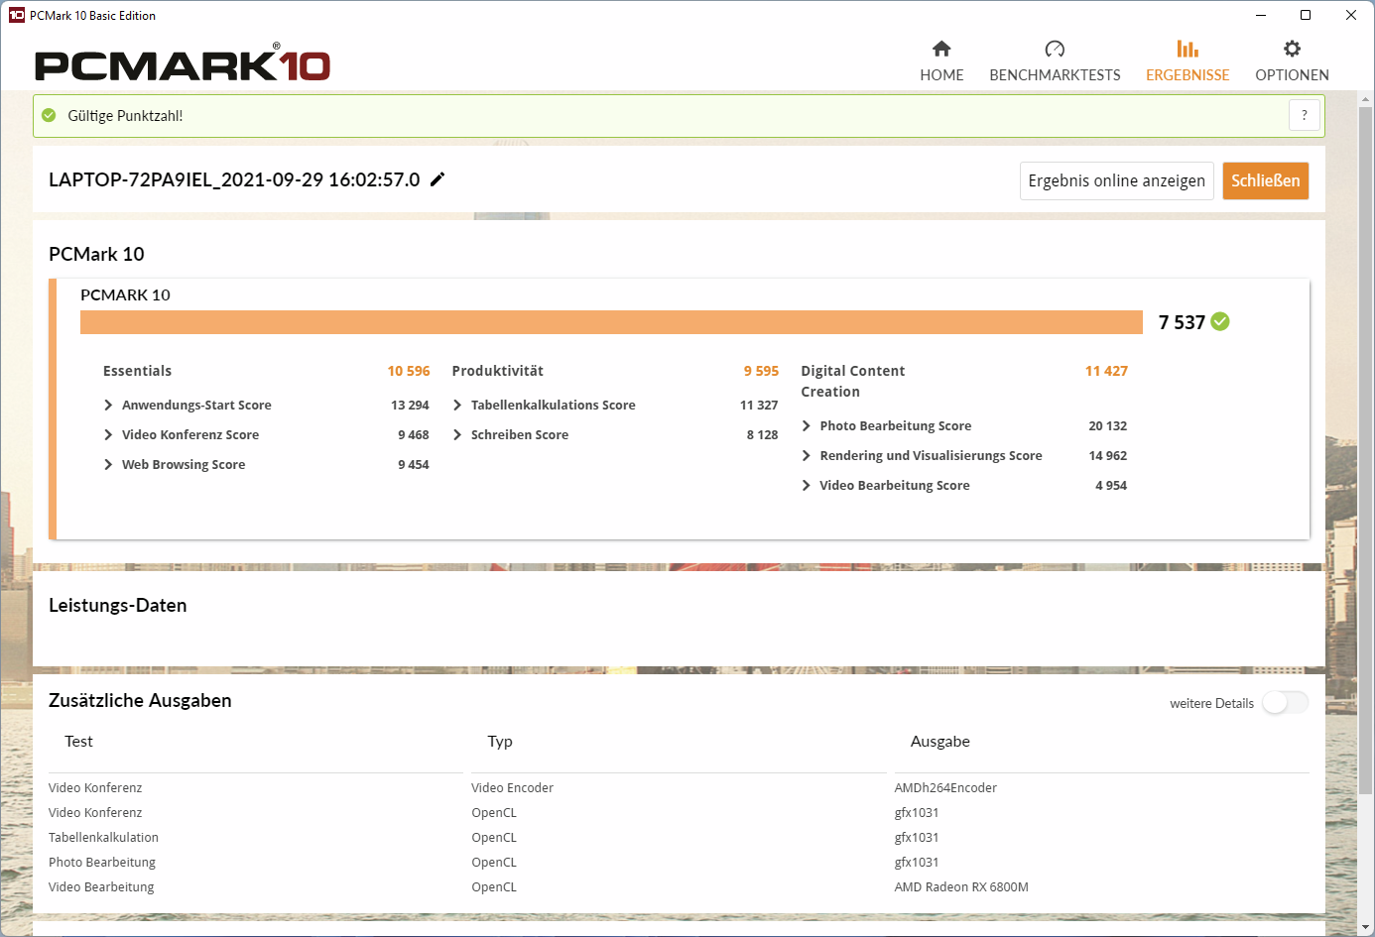This screenshot has width=1375, height=937.
Task: Open the OPTIONEN tab
Action: (x=1292, y=61)
